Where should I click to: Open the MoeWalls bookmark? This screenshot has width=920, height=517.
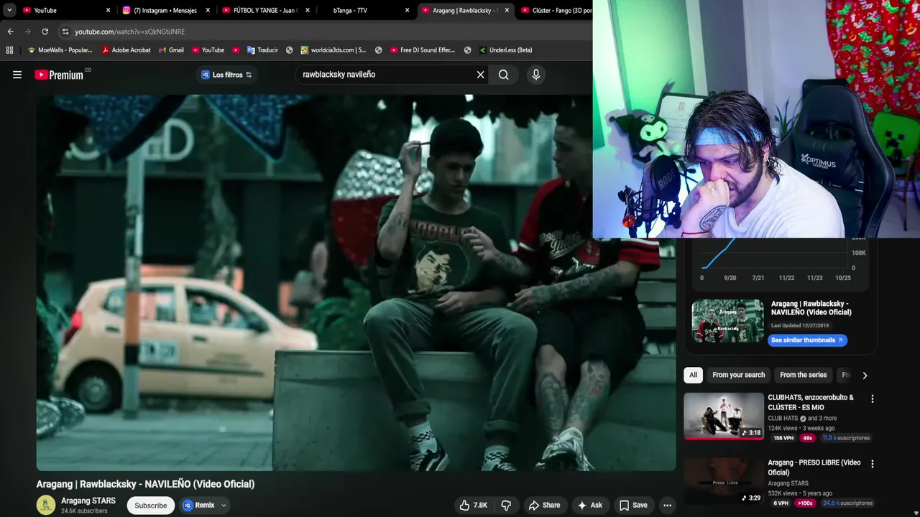60,50
